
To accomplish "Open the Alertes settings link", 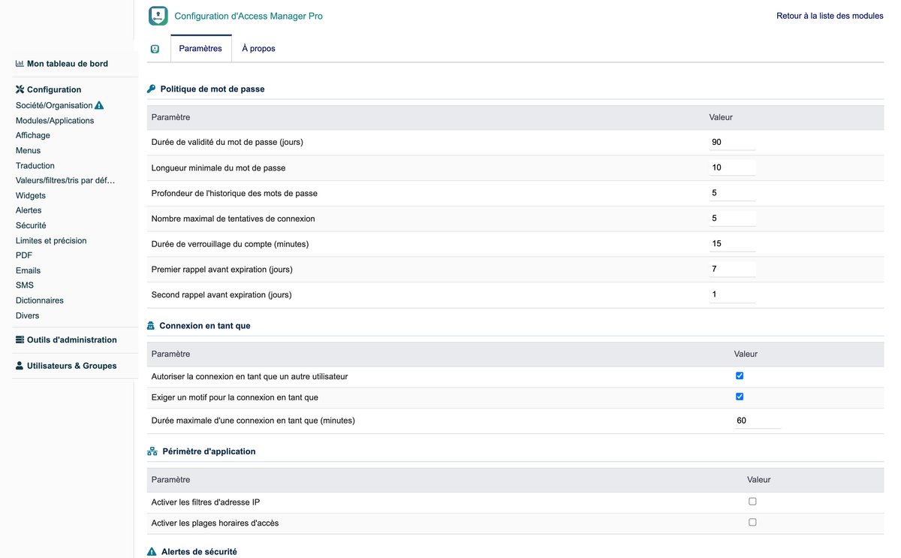I will click(x=29, y=210).
